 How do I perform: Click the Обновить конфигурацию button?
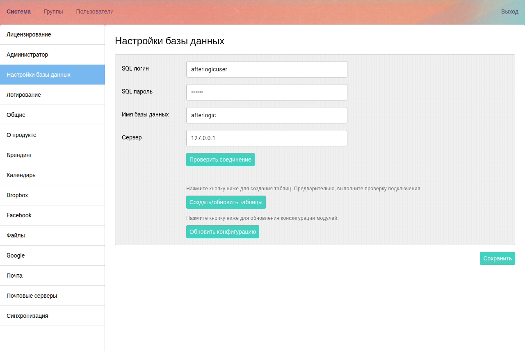click(x=222, y=232)
